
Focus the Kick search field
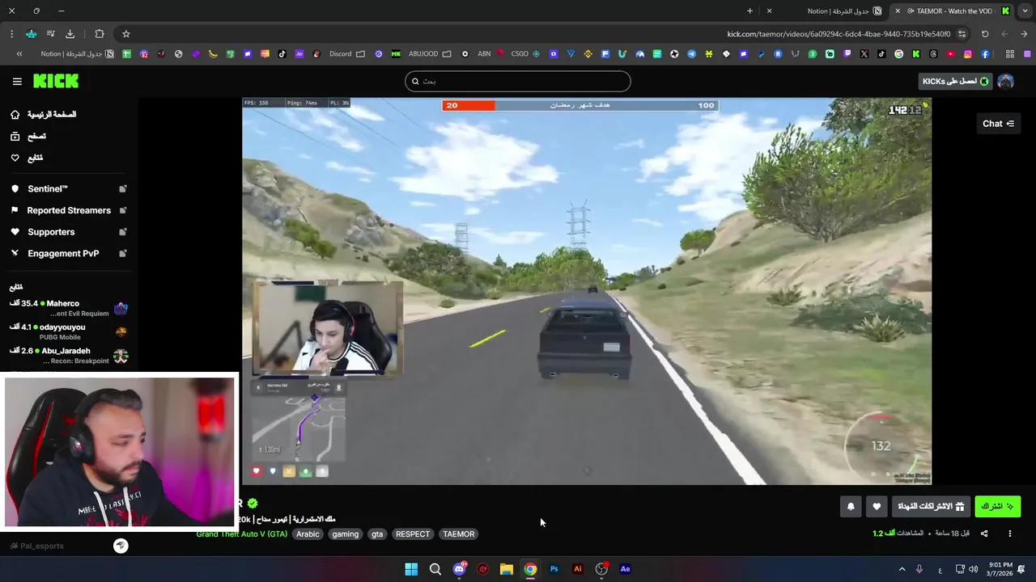[518, 81]
